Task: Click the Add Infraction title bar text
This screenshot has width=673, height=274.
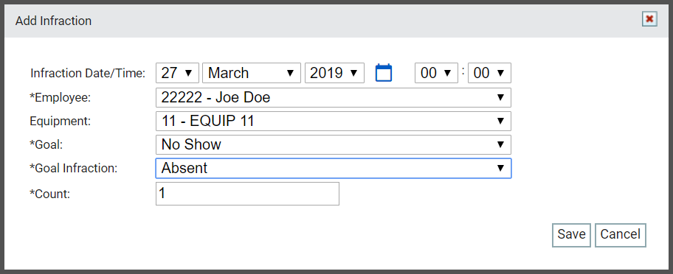Action: click(x=53, y=21)
